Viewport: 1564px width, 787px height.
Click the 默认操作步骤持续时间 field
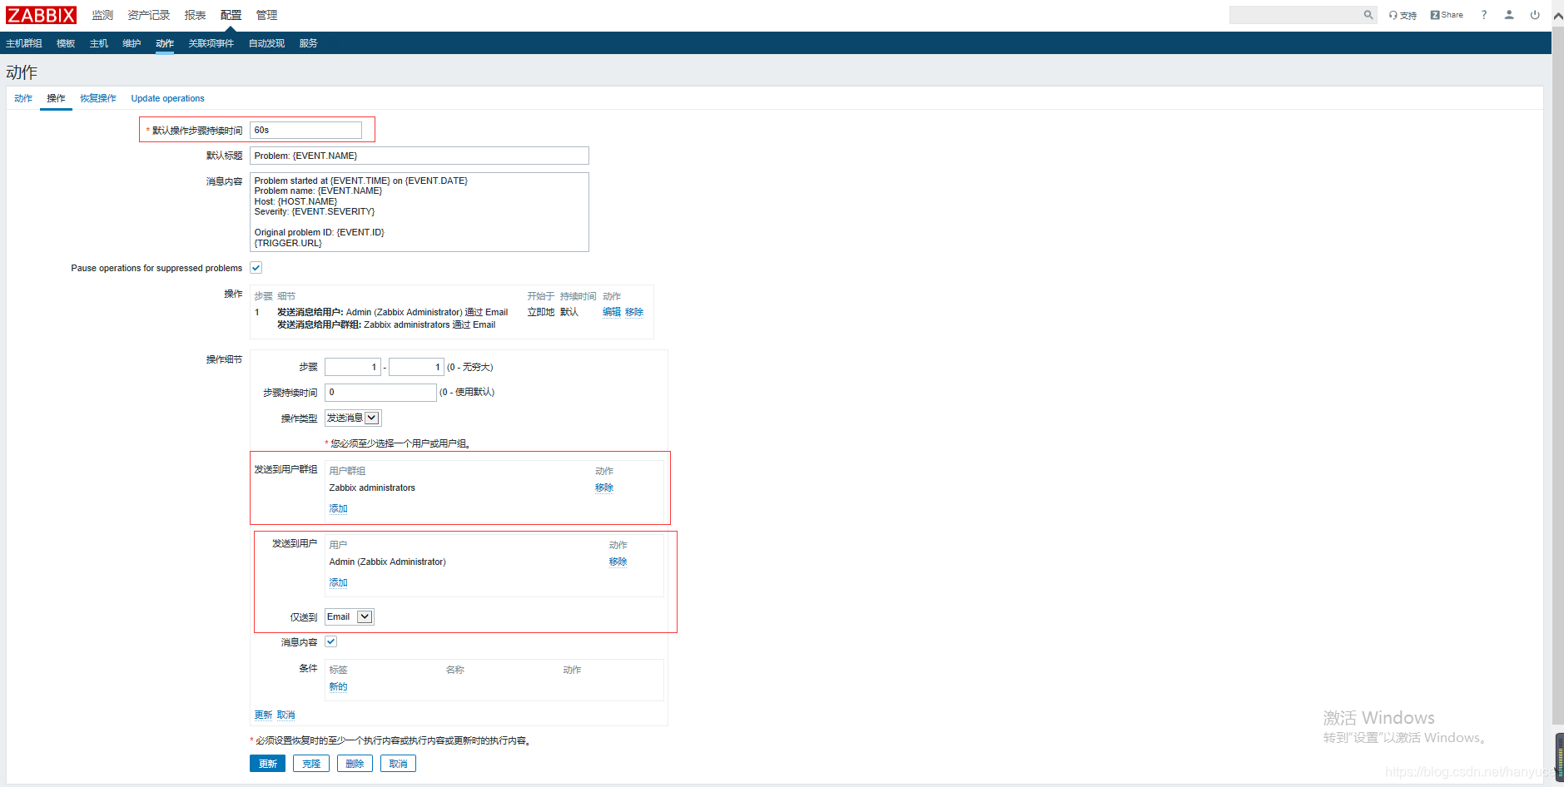[305, 130]
